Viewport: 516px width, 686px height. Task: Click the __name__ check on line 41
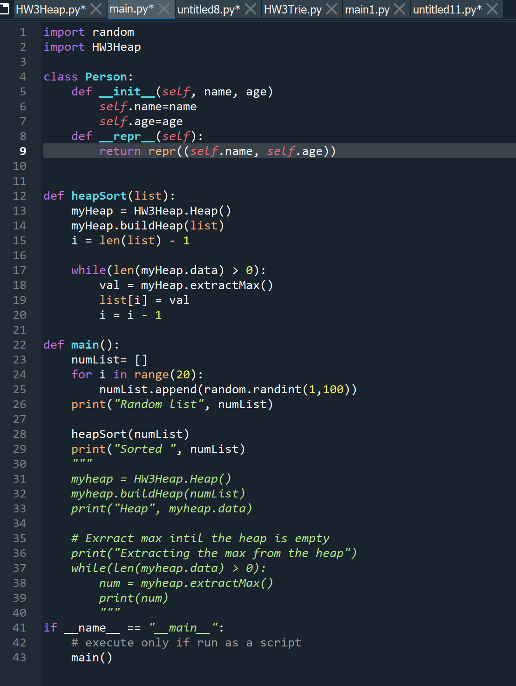(x=91, y=627)
